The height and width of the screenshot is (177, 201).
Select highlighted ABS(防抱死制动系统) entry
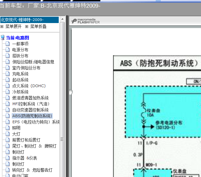pyautogui.click(x=32, y=116)
